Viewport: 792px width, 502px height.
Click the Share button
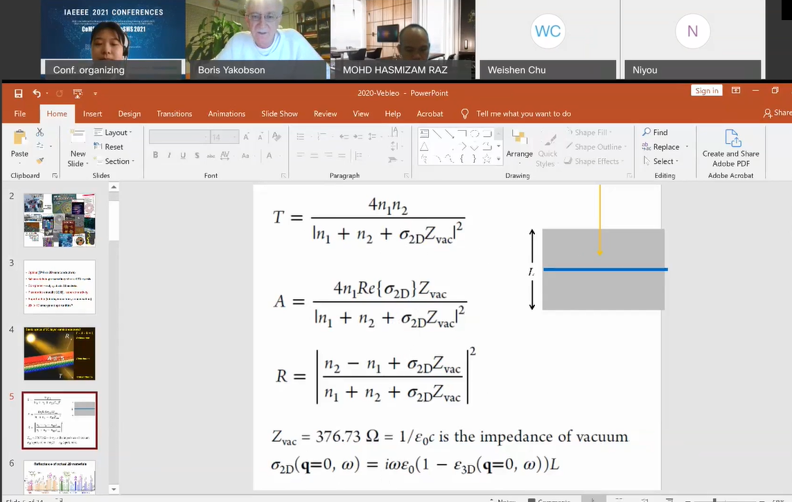tap(778, 113)
